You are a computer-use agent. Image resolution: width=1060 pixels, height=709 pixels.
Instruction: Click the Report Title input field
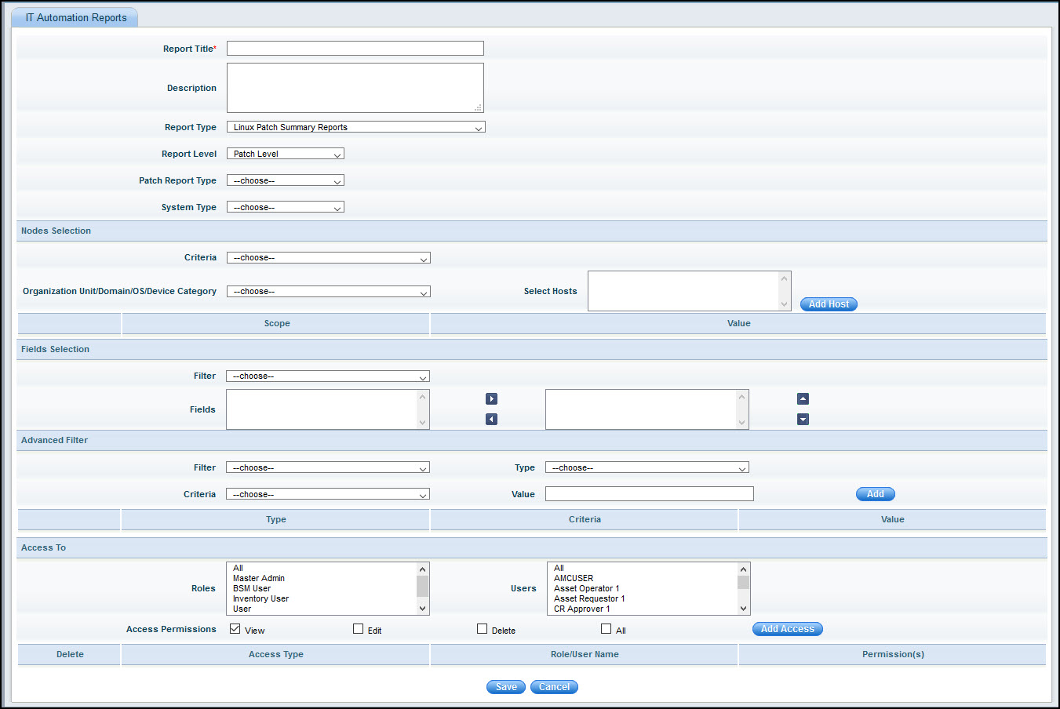pos(355,49)
